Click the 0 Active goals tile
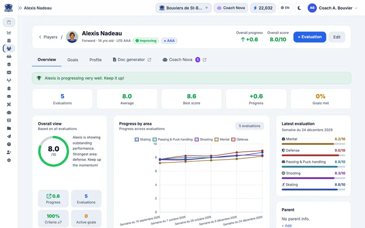Image resolution: width=365 pixels, height=228 pixels. (86, 219)
